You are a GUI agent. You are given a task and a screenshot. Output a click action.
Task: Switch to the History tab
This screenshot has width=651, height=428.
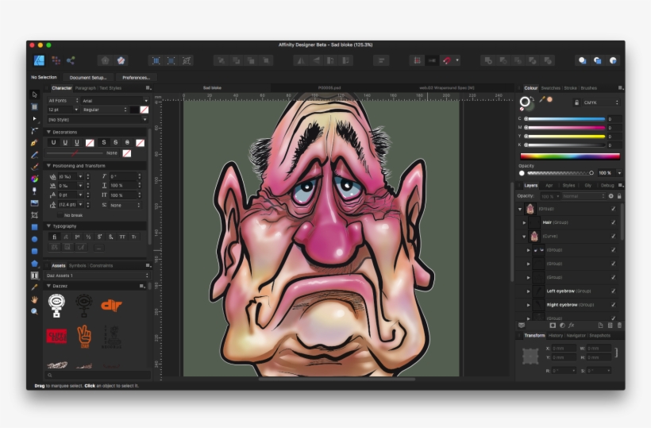coord(556,335)
